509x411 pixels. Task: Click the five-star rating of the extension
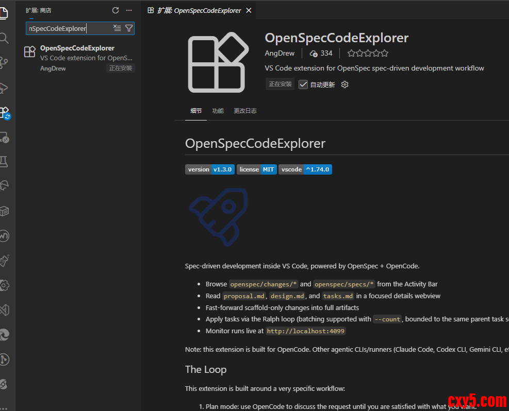368,53
